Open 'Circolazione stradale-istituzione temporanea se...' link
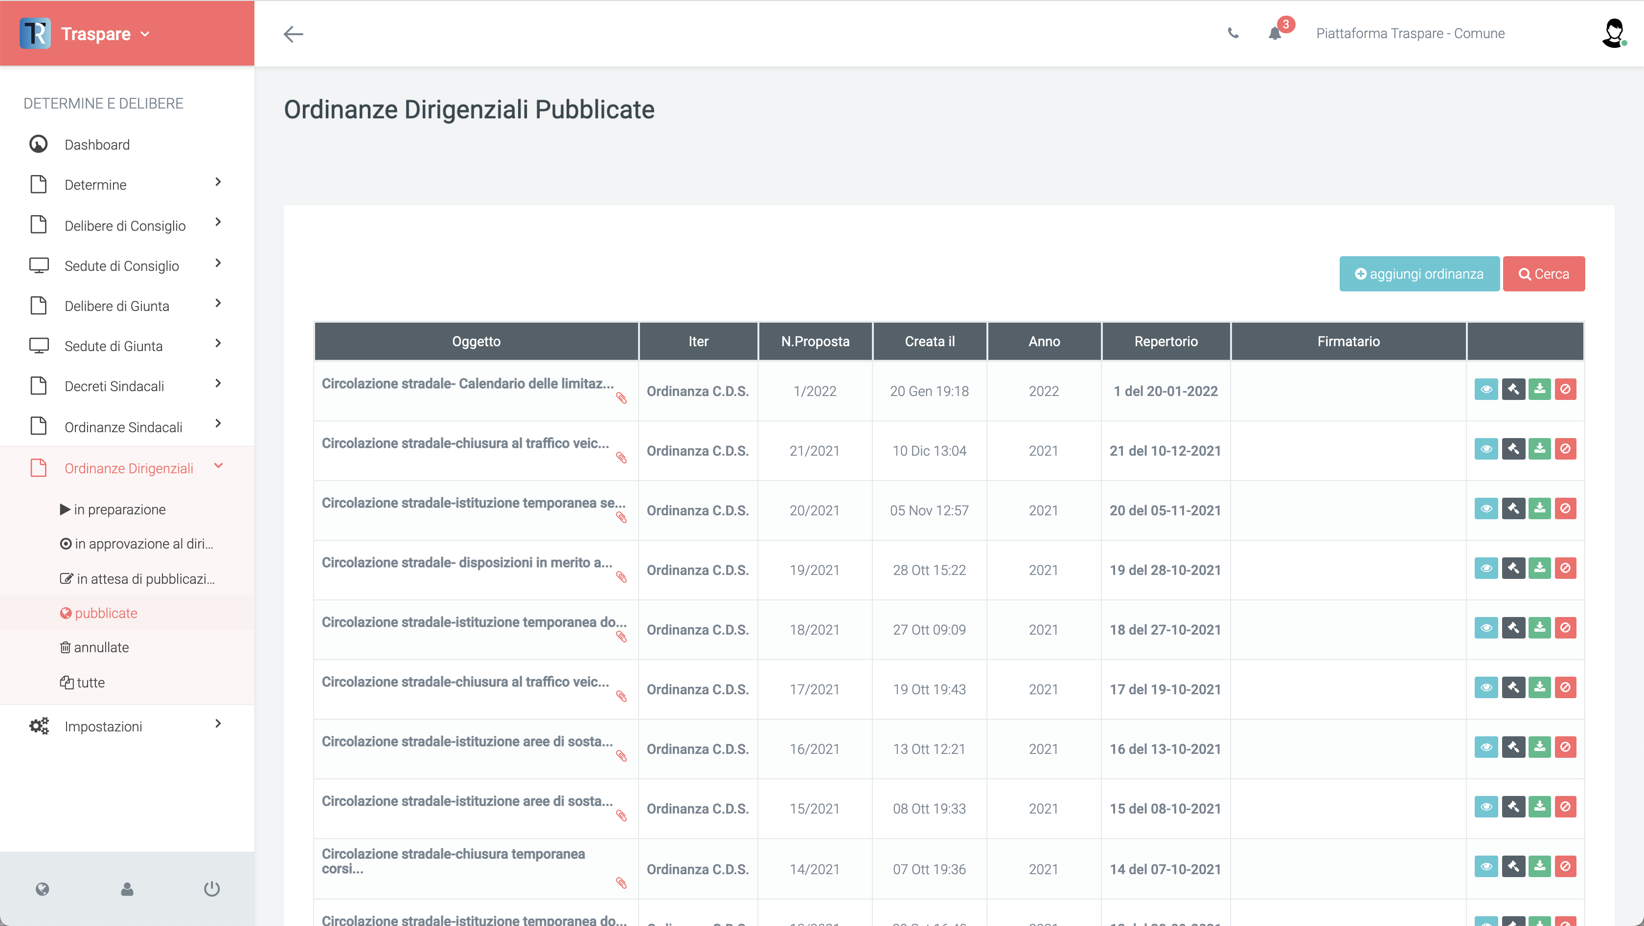The height and width of the screenshot is (926, 1644). pyautogui.click(x=474, y=503)
